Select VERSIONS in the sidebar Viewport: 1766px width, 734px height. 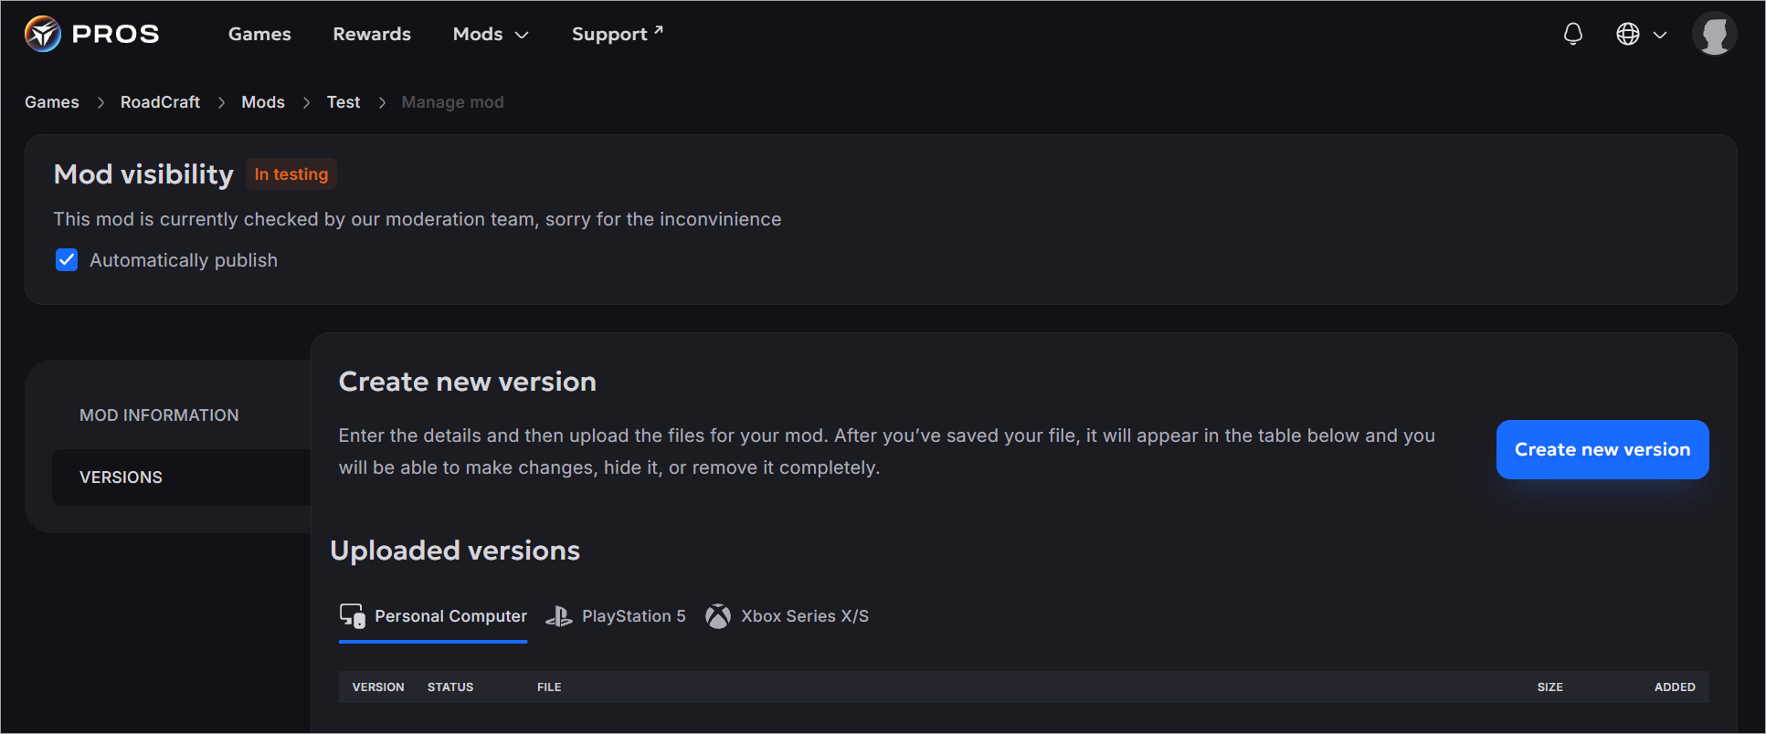coord(121,477)
